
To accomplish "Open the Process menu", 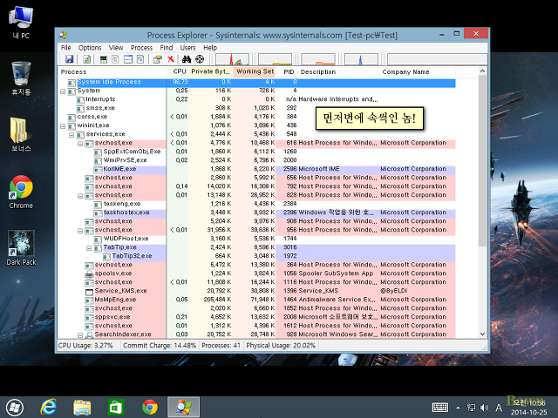I will [x=141, y=48].
